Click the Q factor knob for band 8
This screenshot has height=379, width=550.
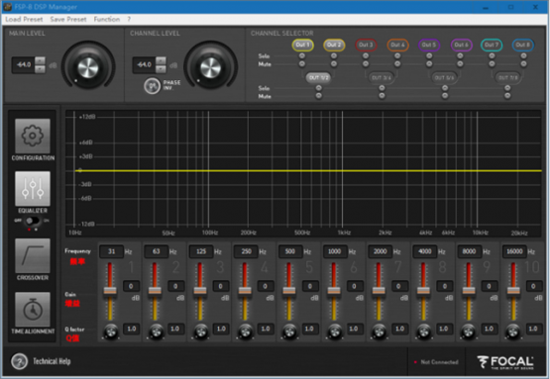[424, 332]
